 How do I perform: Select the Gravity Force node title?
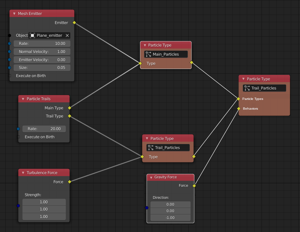point(165,177)
